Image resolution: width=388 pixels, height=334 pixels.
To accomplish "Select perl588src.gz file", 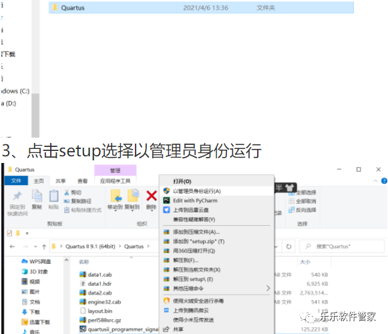I will 100,320.
